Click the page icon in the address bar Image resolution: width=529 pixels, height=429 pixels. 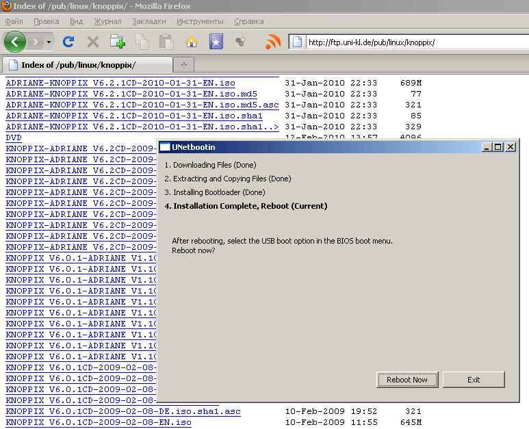pyautogui.click(x=297, y=42)
